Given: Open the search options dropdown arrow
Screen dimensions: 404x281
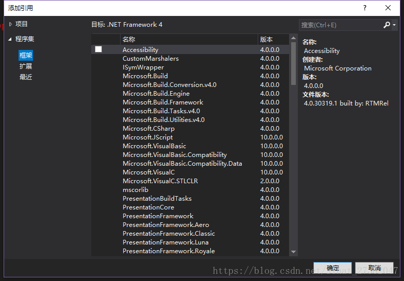Looking at the screenshot, I should tap(394, 25).
